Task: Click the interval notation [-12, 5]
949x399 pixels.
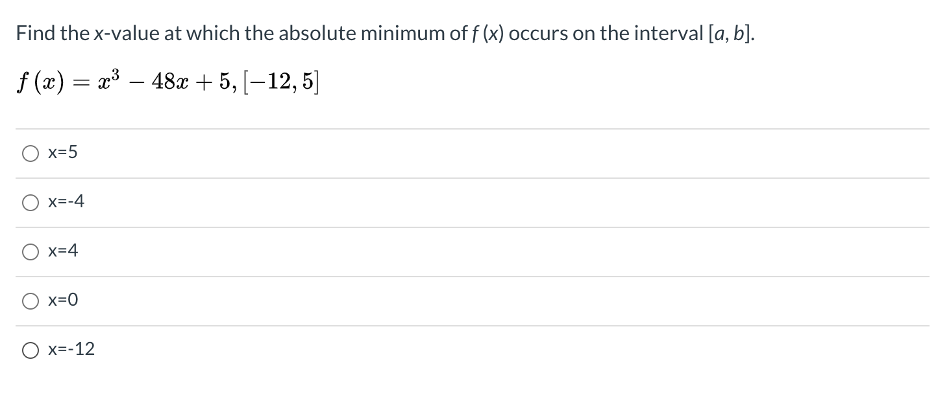Action: coord(279,80)
